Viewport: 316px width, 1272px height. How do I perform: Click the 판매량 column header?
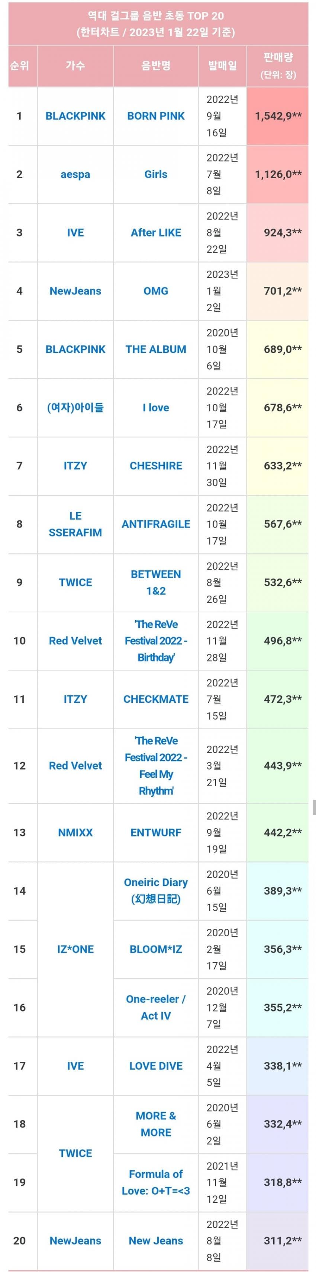pyautogui.click(x=278, y=65)
